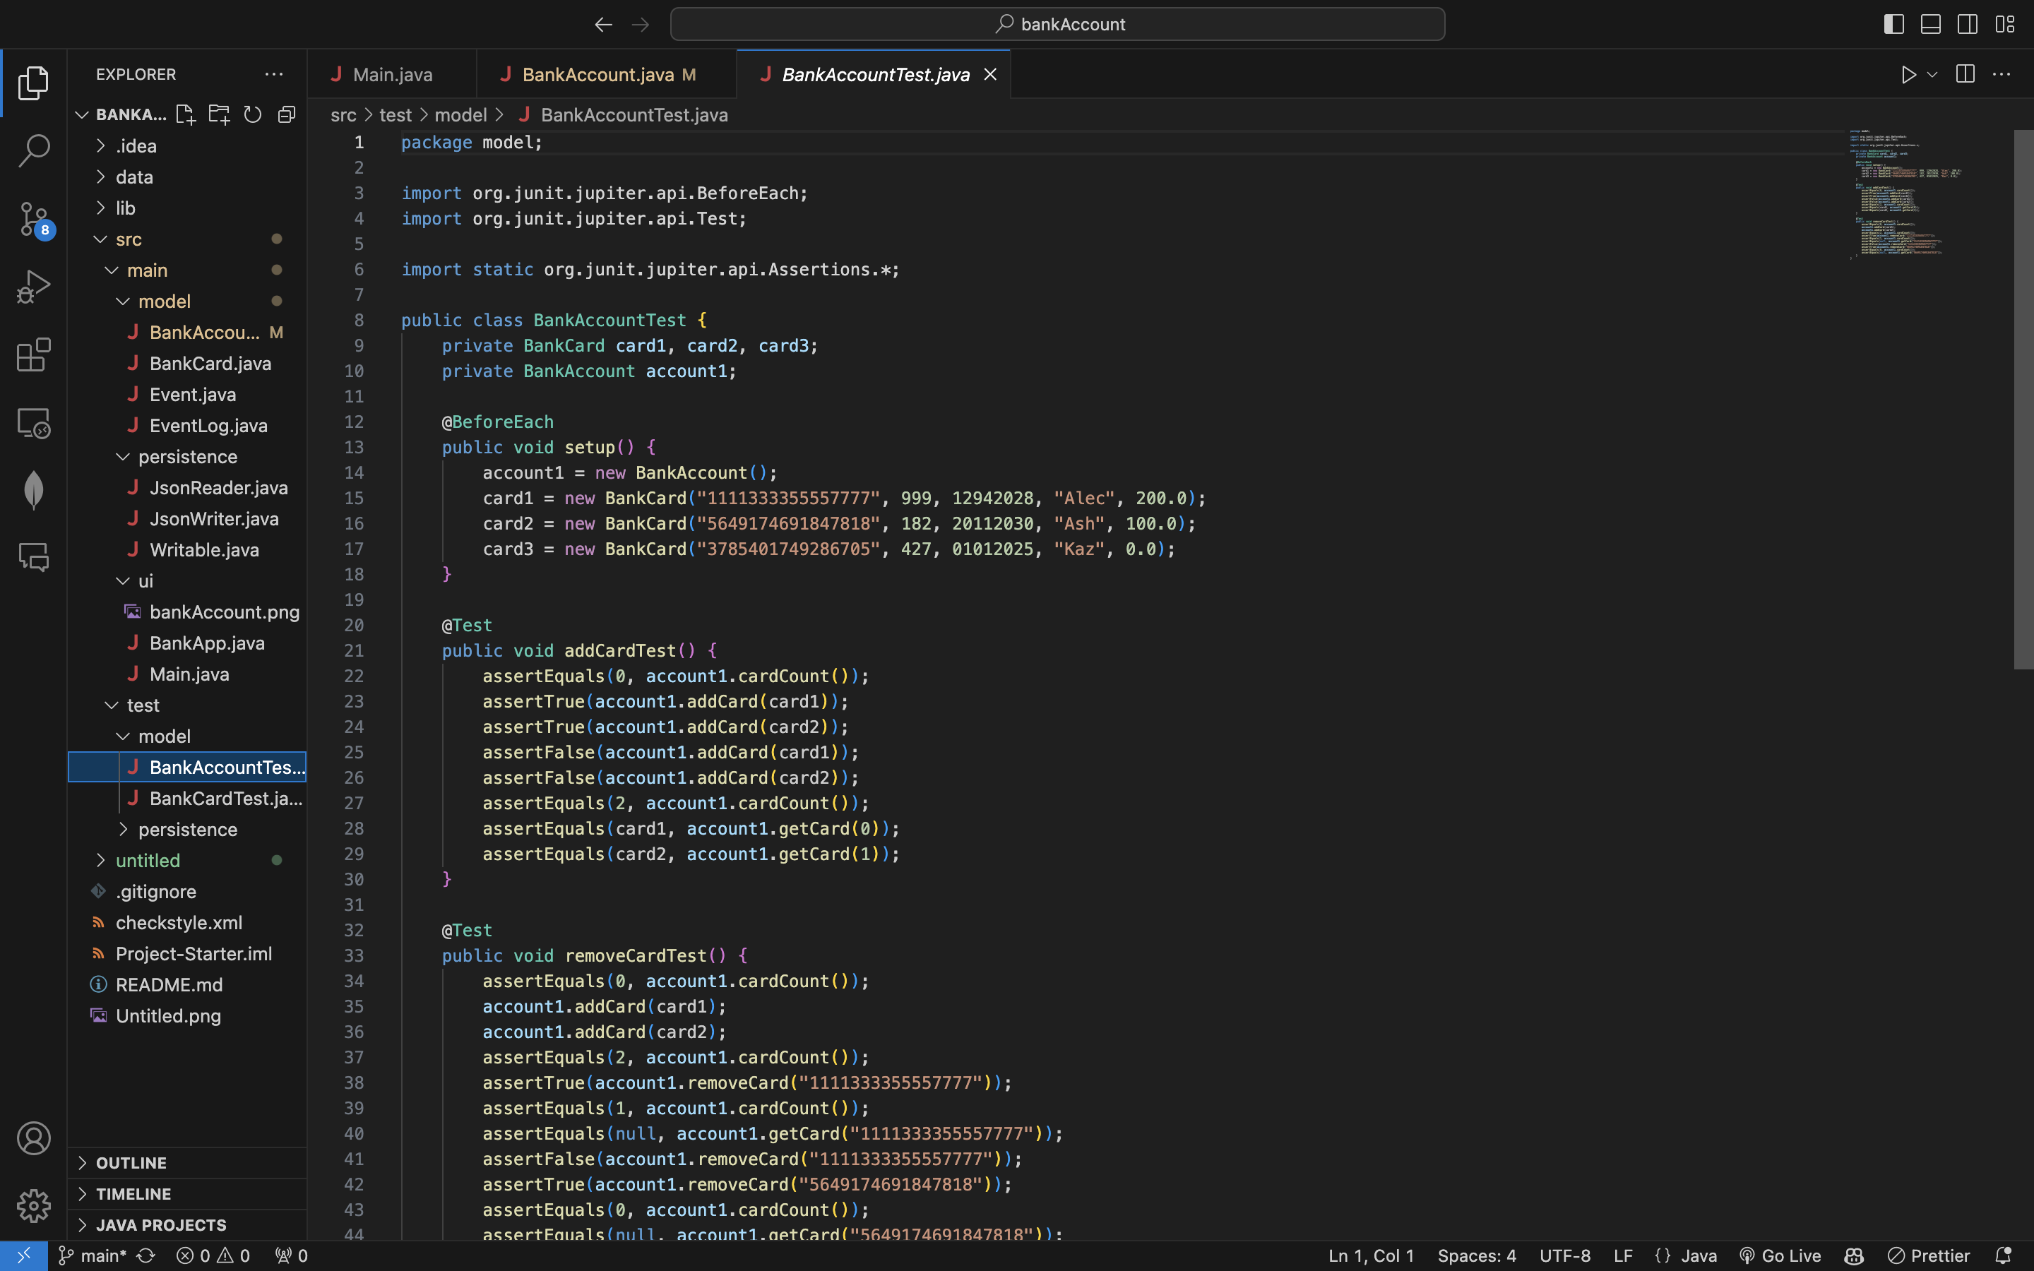The height and width of the screenshot is (1271, 2034).
Task: Open the Copilot status icon
Action: 1854,1256
